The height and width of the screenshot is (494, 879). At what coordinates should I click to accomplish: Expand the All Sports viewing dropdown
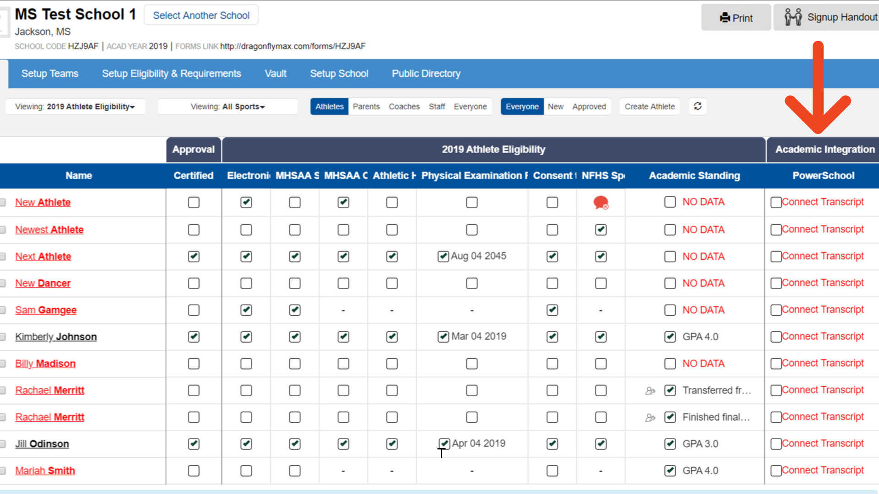click(x=228, y=107)
